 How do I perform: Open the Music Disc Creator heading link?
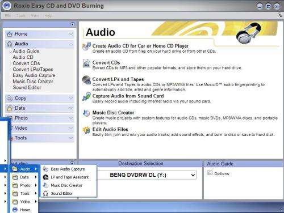pyautogui.click(x=113, y=113)
